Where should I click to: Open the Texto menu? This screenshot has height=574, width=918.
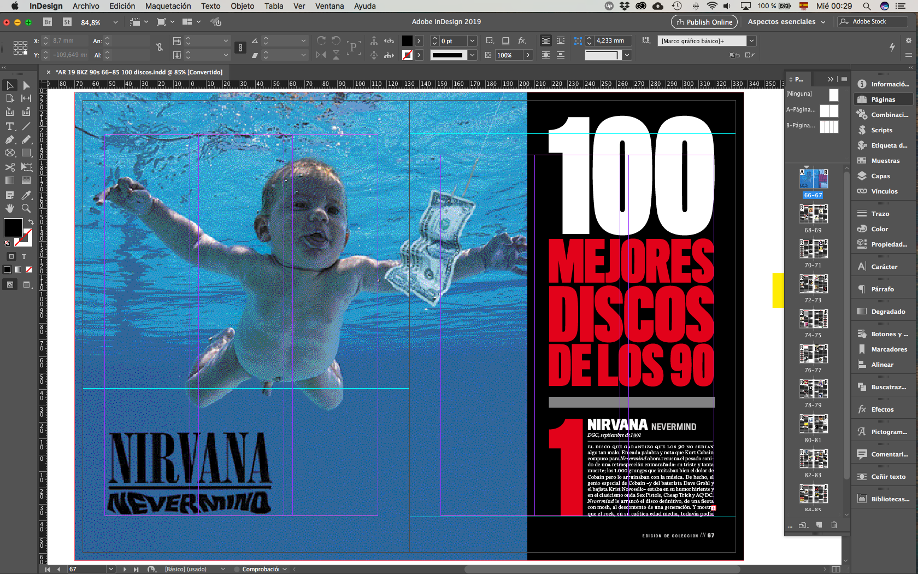point(210,6)
